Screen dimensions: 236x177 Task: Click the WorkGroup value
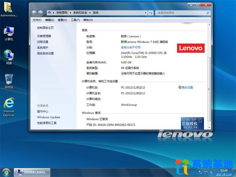coord(129,105)
